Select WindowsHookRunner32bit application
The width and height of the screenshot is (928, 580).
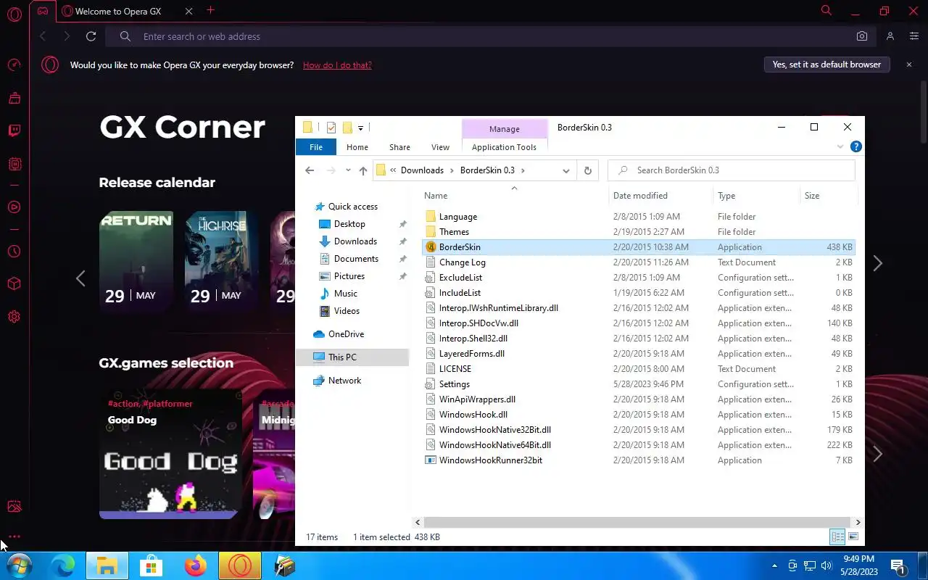click(x=490, y=460)
